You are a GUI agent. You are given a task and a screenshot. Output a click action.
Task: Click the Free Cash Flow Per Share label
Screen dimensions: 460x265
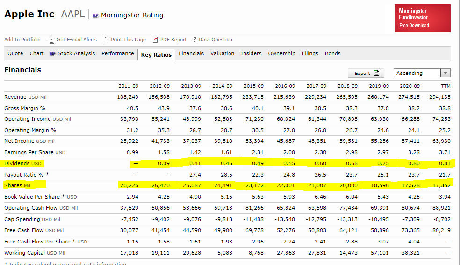[x=46, y=242]
